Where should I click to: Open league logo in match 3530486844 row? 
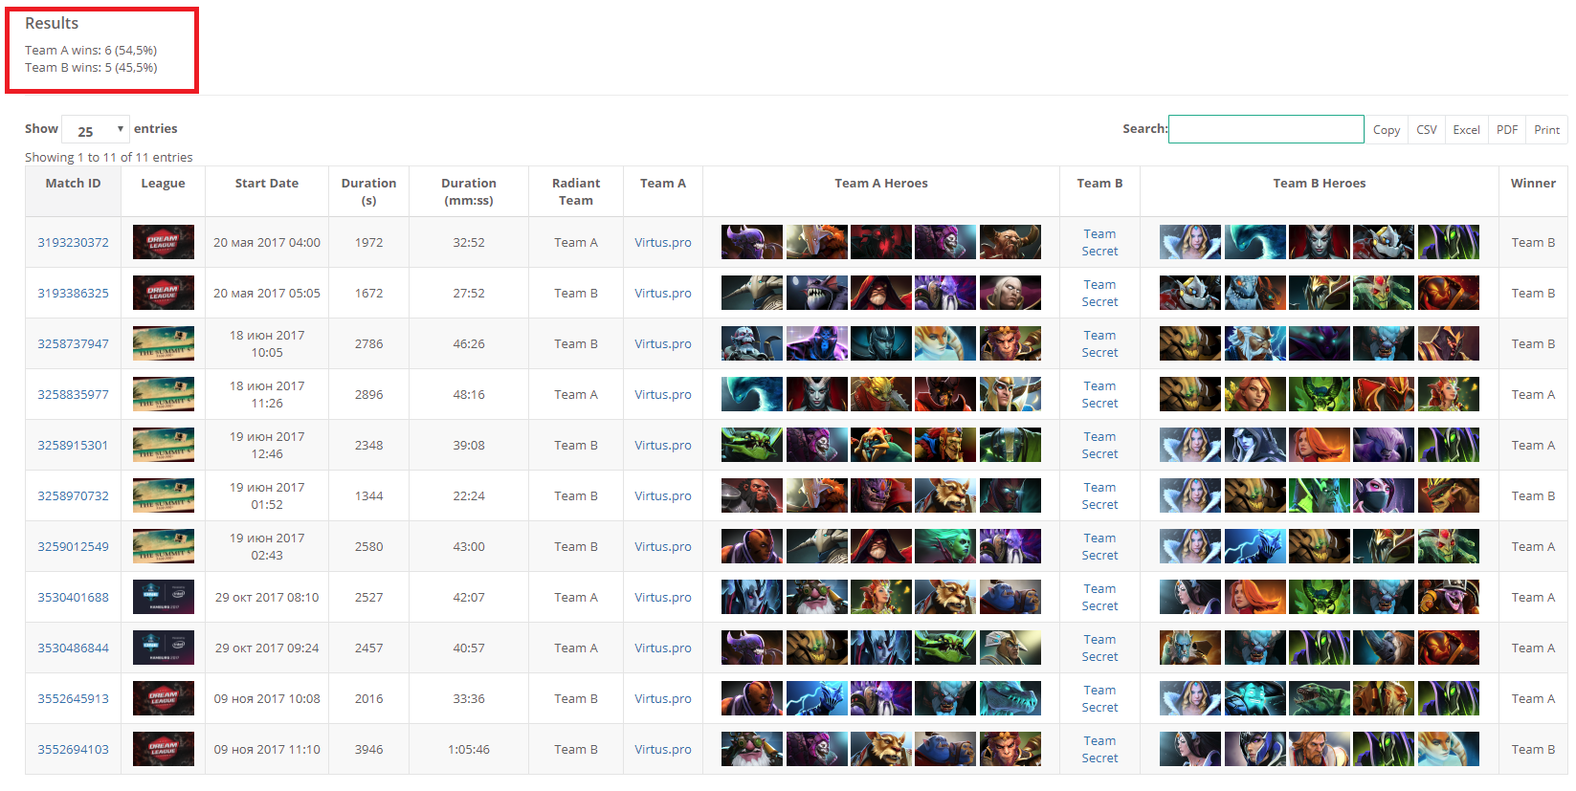tap(164, 648)
